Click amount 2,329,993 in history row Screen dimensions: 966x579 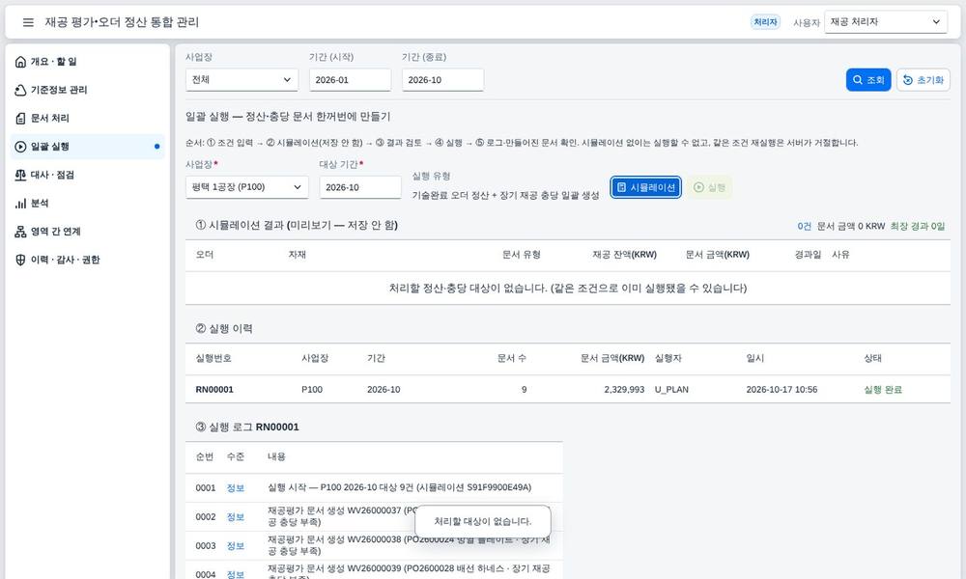pyautogui.click(x=624, y=390)
